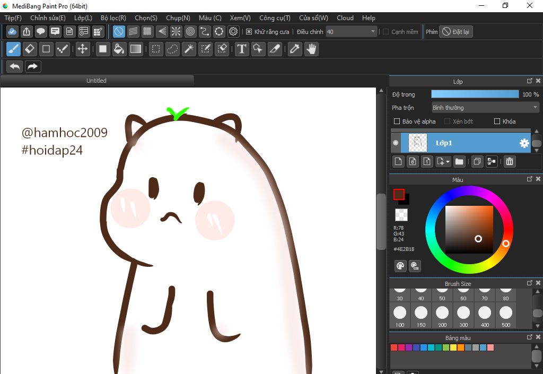Image resolution: width=543 pixels, height=374 pixels.
Task: Click the canvas vertical scrollbar
Action: point(381,222)
